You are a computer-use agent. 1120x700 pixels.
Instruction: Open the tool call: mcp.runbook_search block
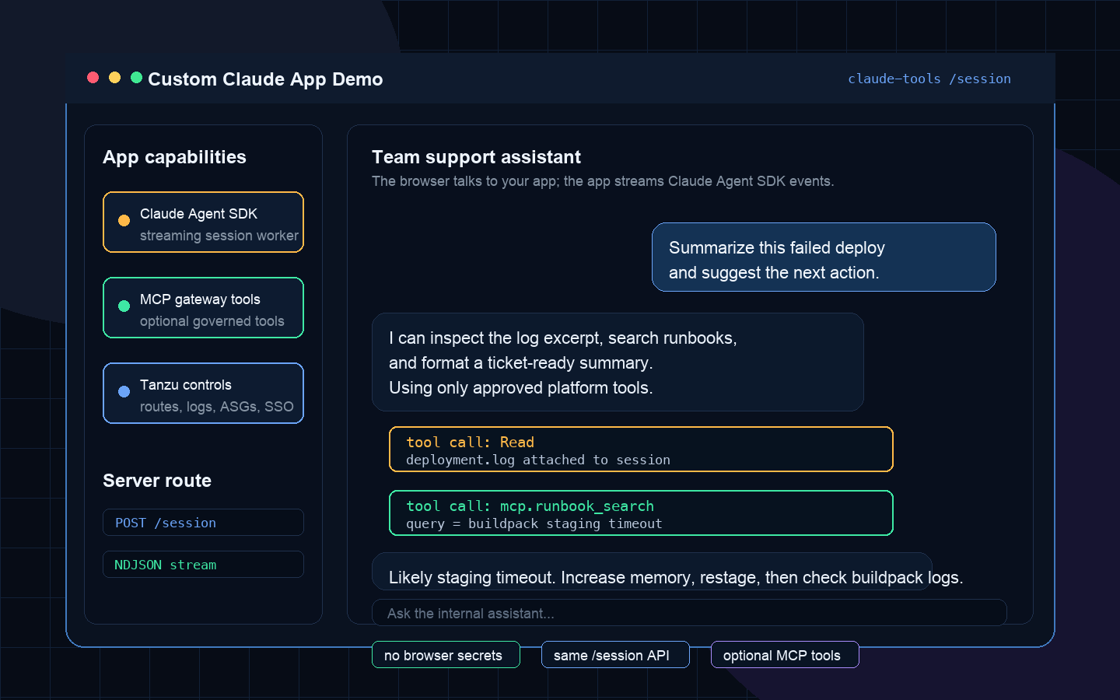tap(641, 513)
